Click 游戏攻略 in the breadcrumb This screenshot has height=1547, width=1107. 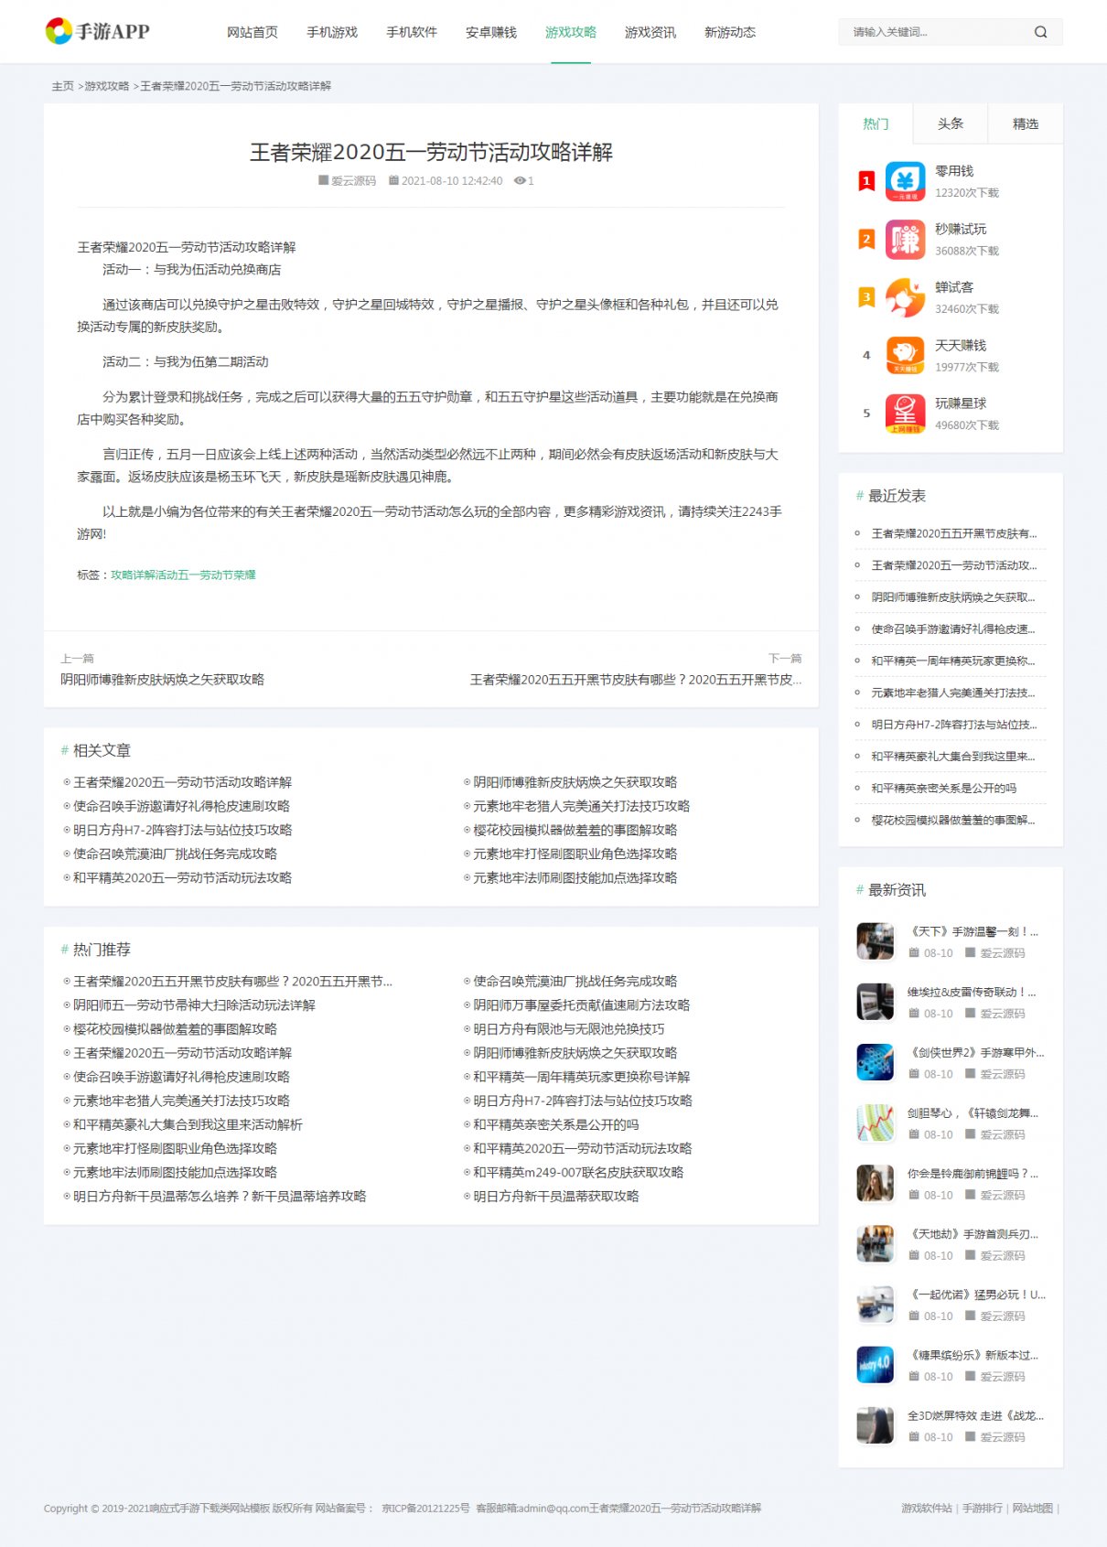pos(107,86)
